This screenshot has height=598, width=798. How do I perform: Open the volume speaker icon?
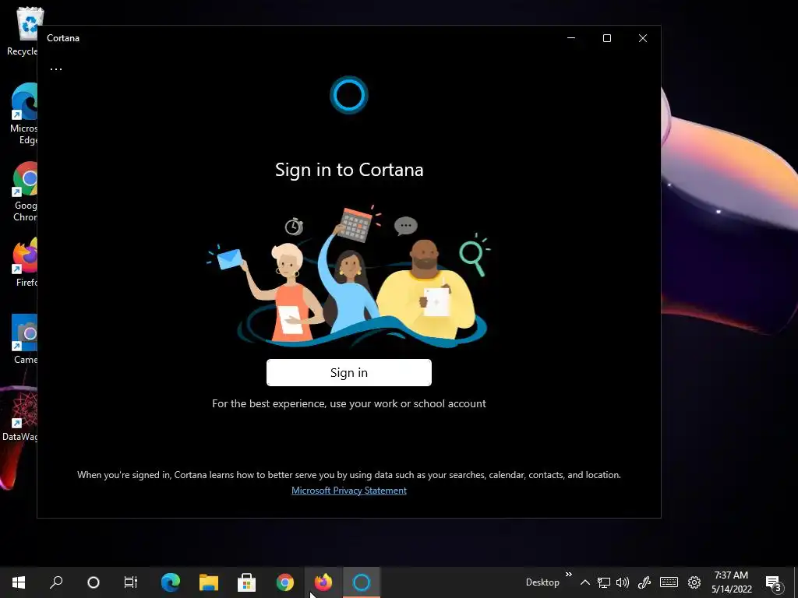[623, 582]
